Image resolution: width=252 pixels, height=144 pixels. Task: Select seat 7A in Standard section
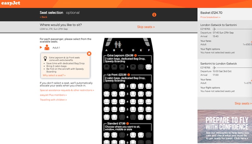click(x=106, y=135)
